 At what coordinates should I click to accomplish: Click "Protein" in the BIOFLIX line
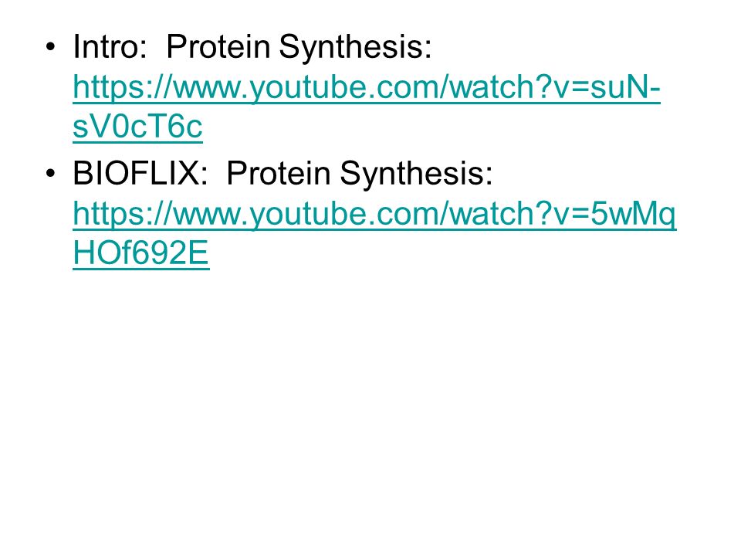pyautogui.click(x=279, y=173)
